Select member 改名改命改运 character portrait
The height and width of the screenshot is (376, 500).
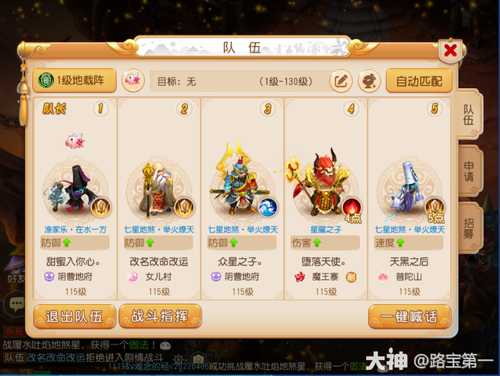coord(159,189)
